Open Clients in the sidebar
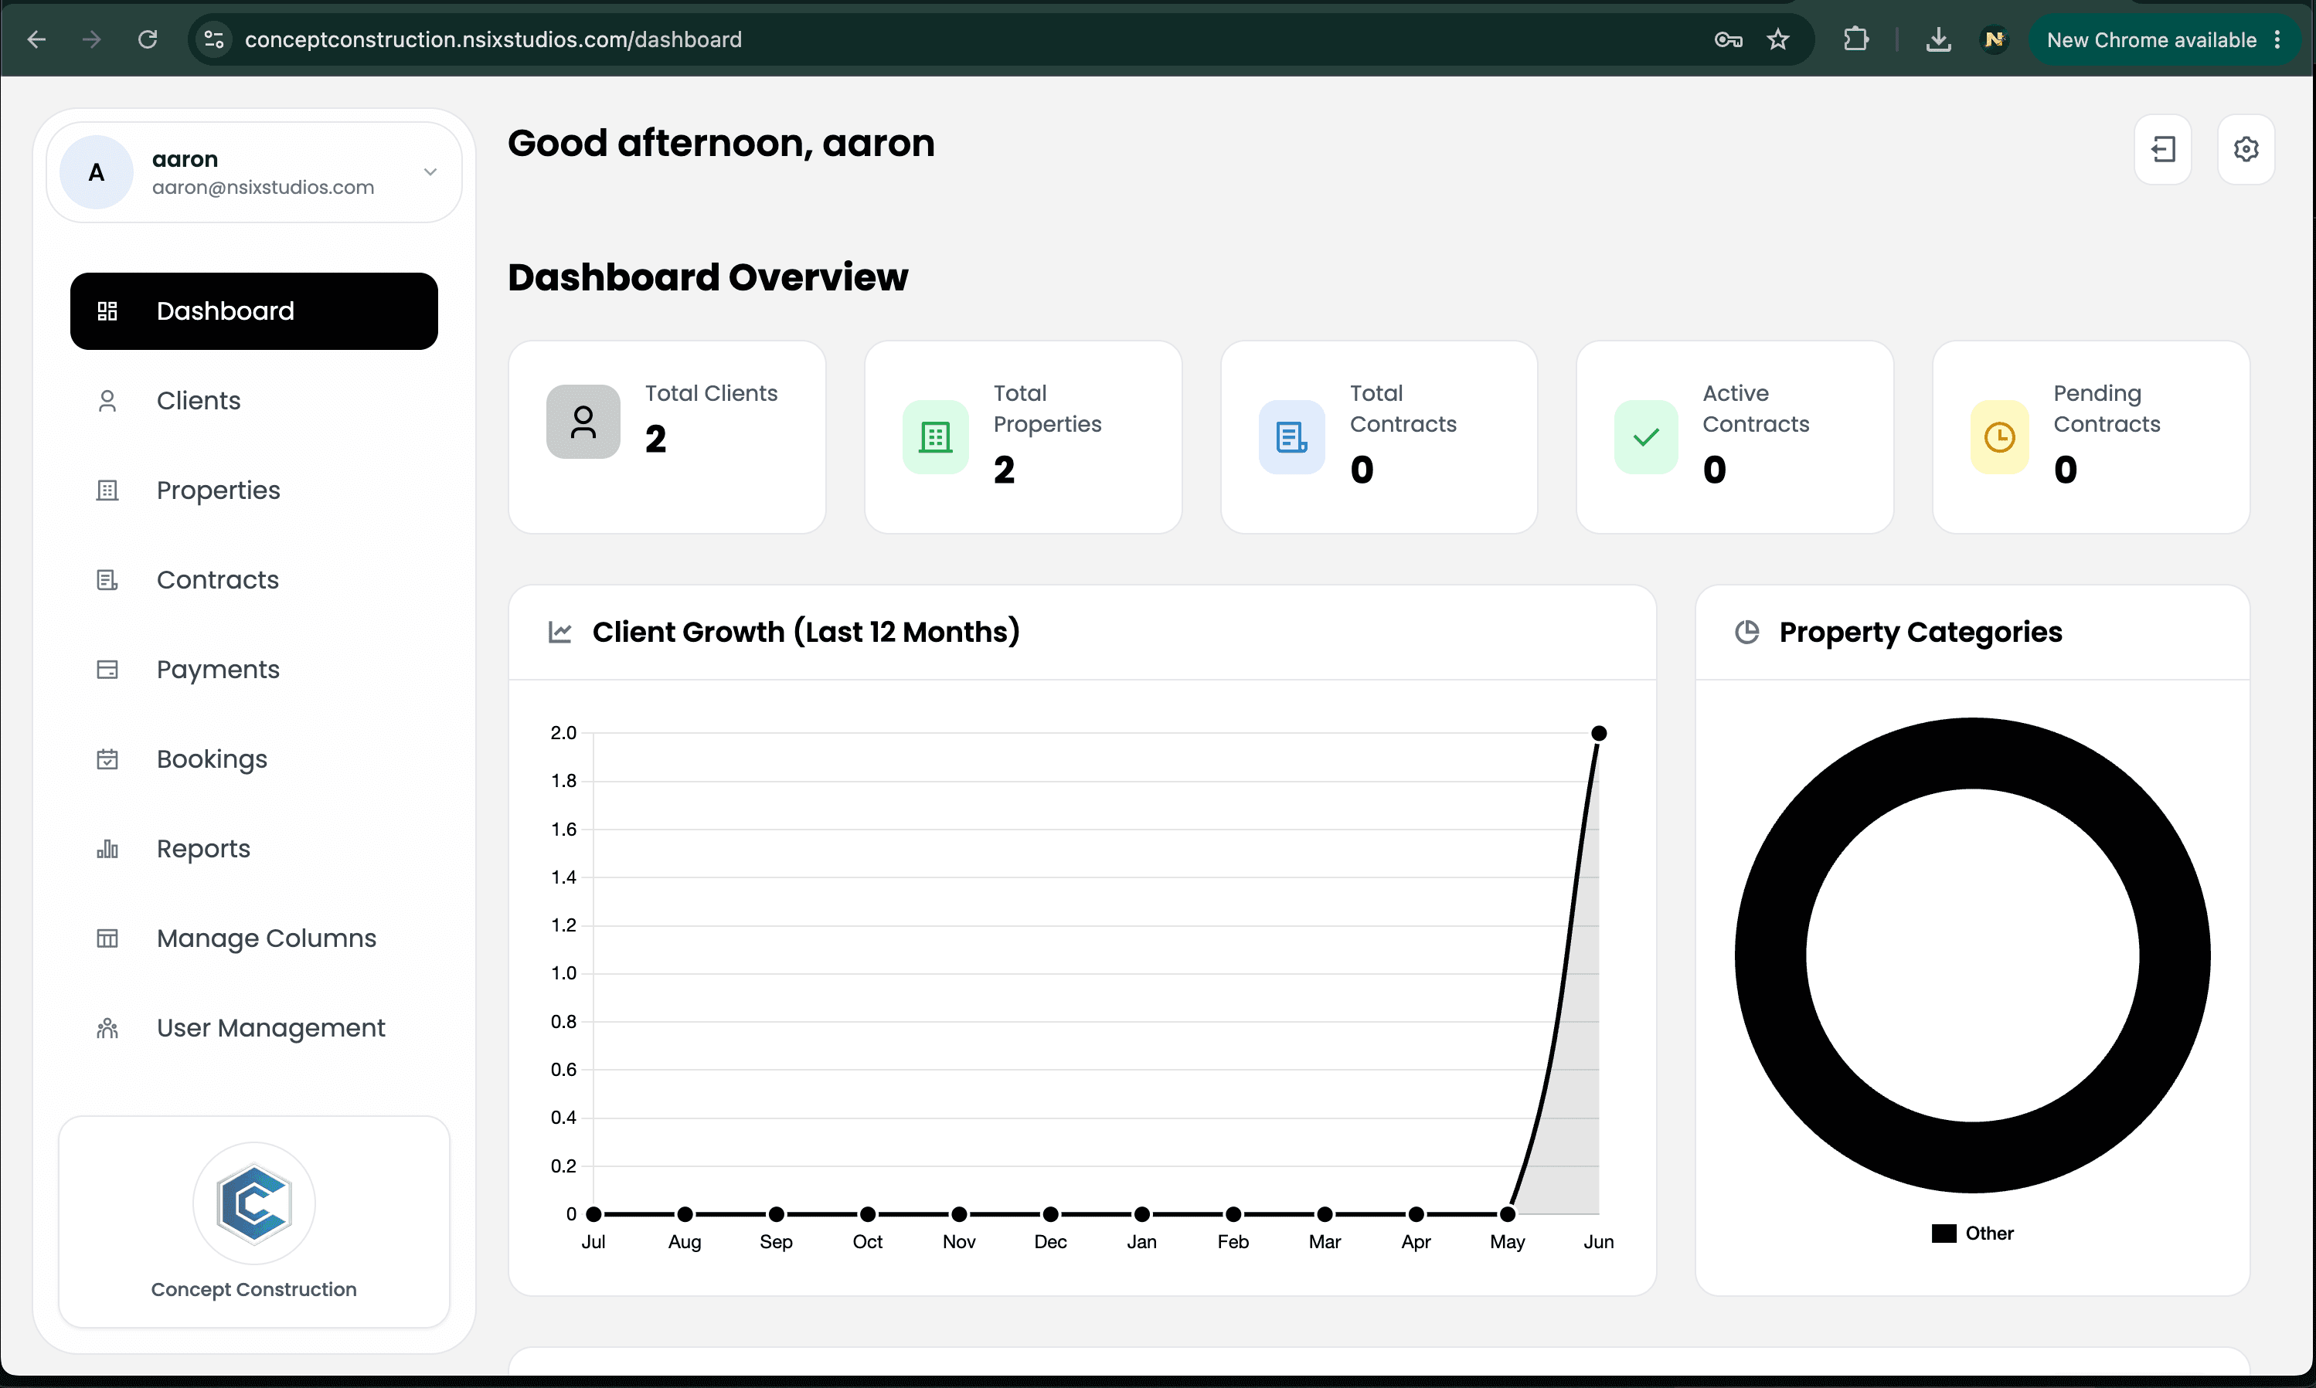 pyautogui.click(x=253, y=401)
